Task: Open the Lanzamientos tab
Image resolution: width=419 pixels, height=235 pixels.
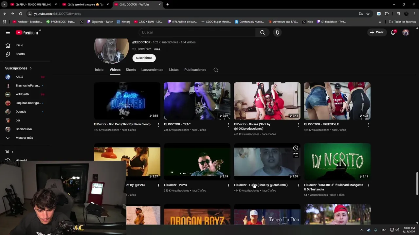Action: pyautogui.click(x=152, y=70)
